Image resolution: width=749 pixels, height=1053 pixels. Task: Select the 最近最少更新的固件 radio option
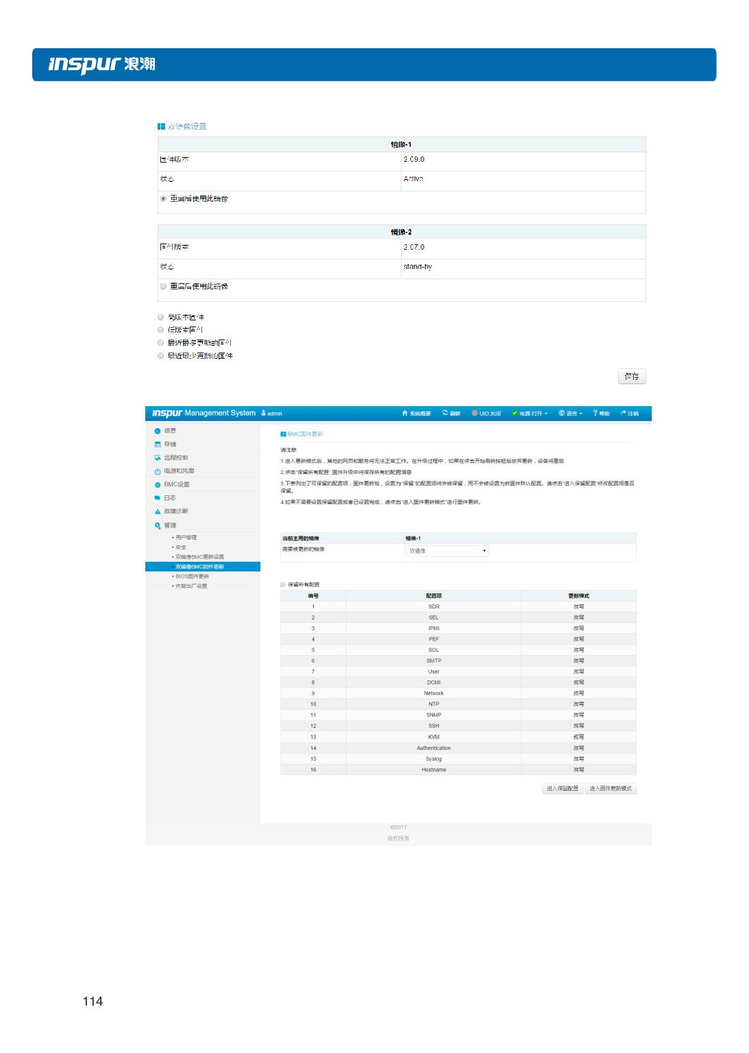[161, 355]
